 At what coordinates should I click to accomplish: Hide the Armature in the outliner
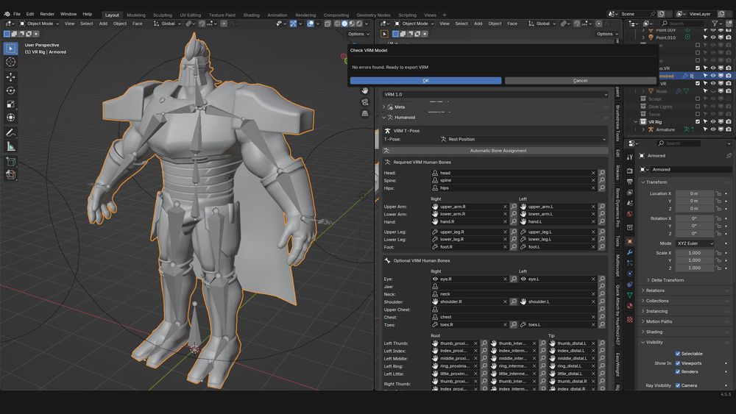(x=713, y=129)
